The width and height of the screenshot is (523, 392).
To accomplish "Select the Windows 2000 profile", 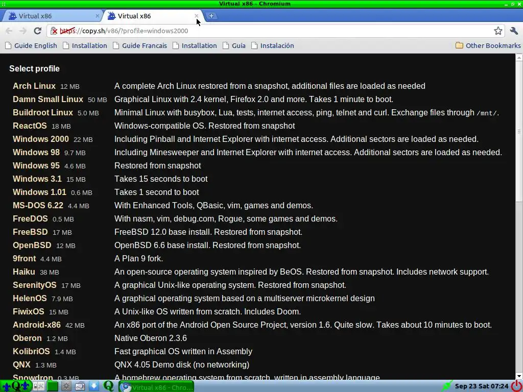I will (x=41, y=139).
